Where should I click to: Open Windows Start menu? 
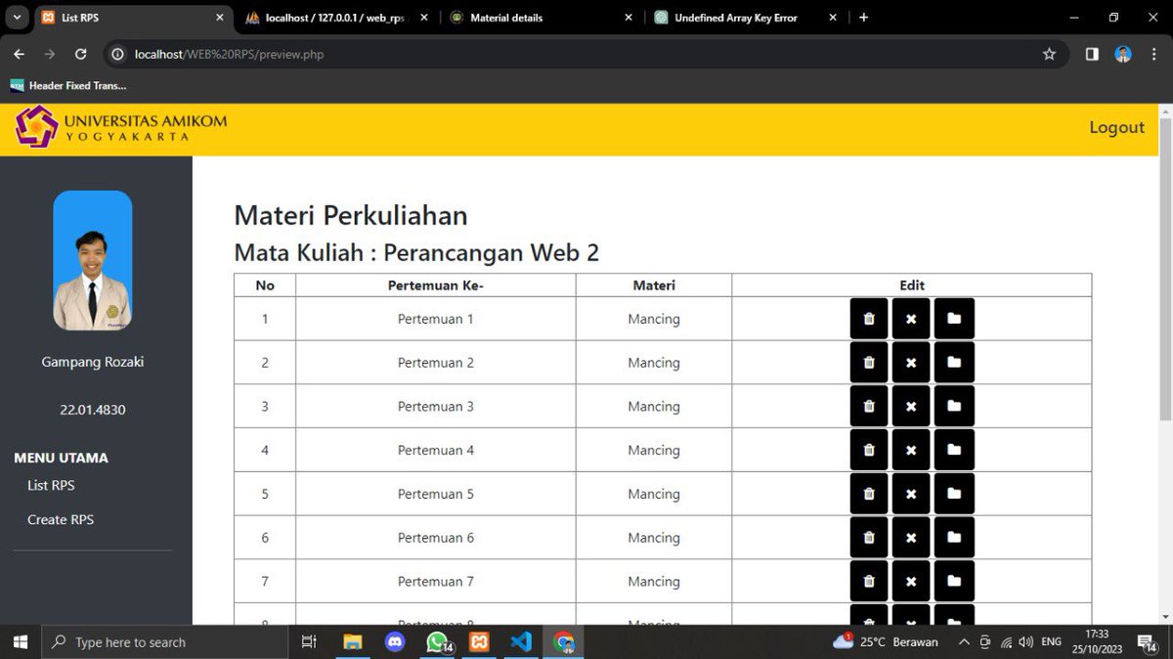20,641
